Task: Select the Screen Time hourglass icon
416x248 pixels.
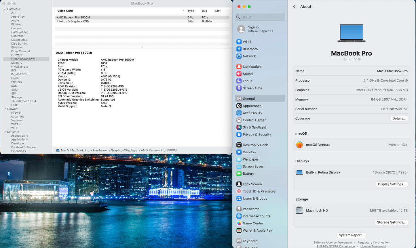Action: click(239, 88)
